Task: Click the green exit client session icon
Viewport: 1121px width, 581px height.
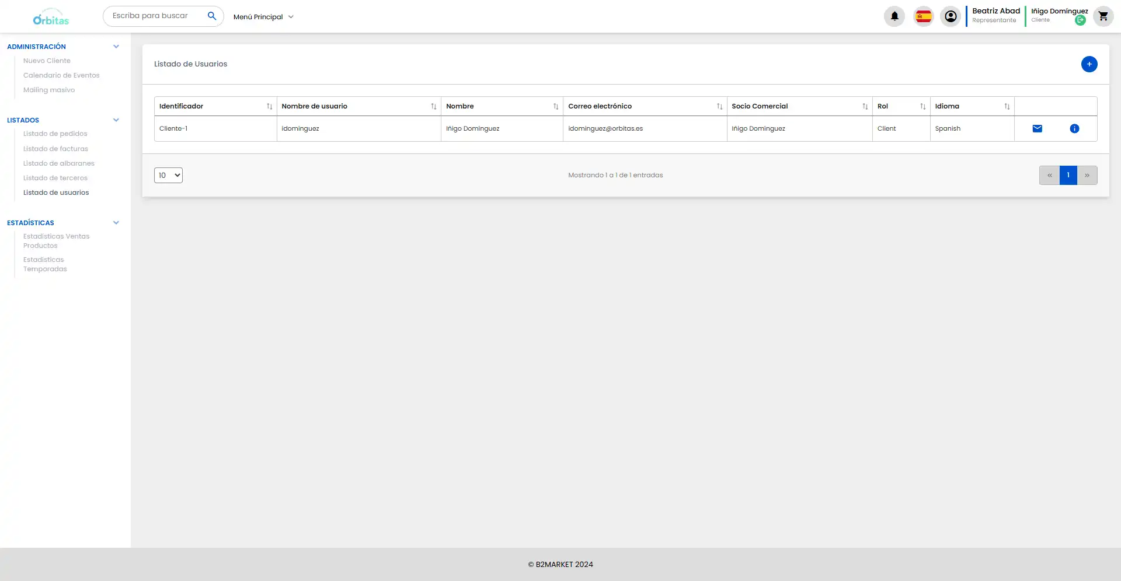Action: 1080,20
